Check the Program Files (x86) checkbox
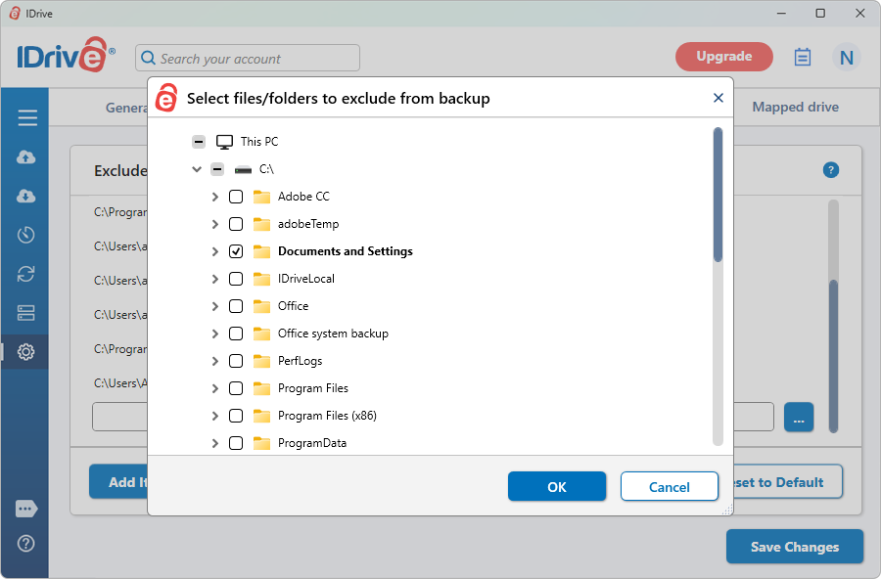The image size is (881, 579). 236,416
